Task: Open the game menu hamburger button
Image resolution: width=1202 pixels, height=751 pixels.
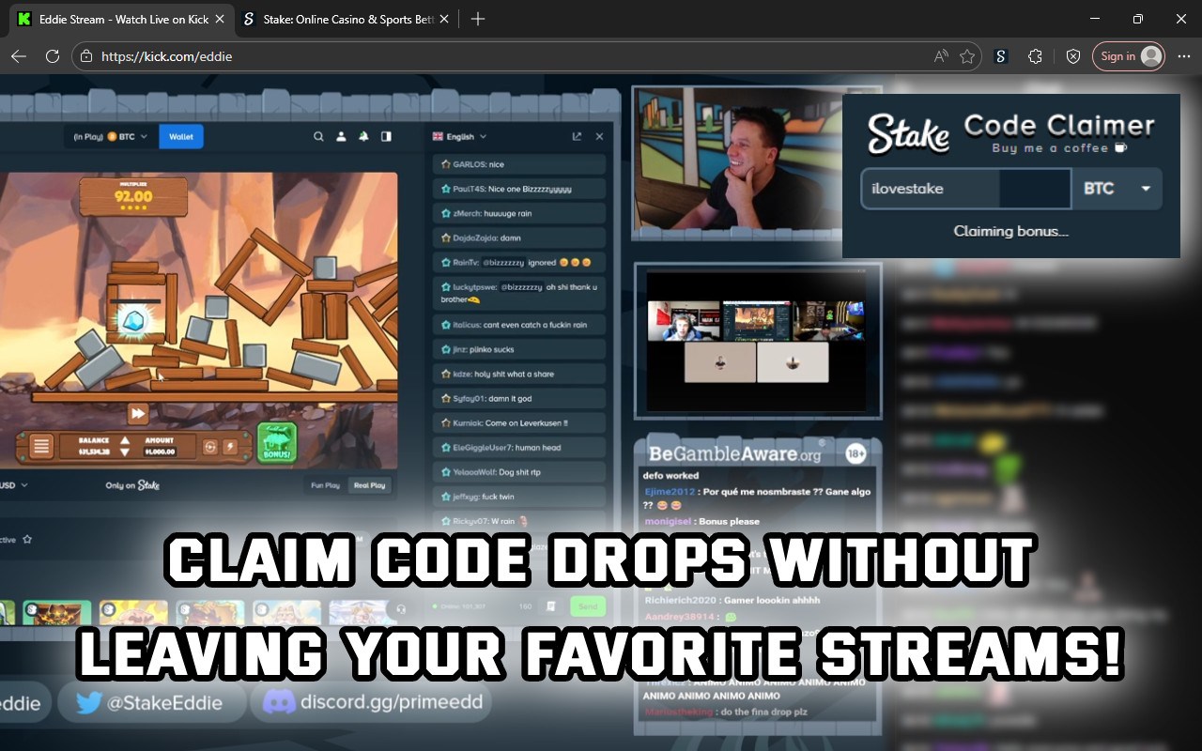Action: (x=41, y=446)
